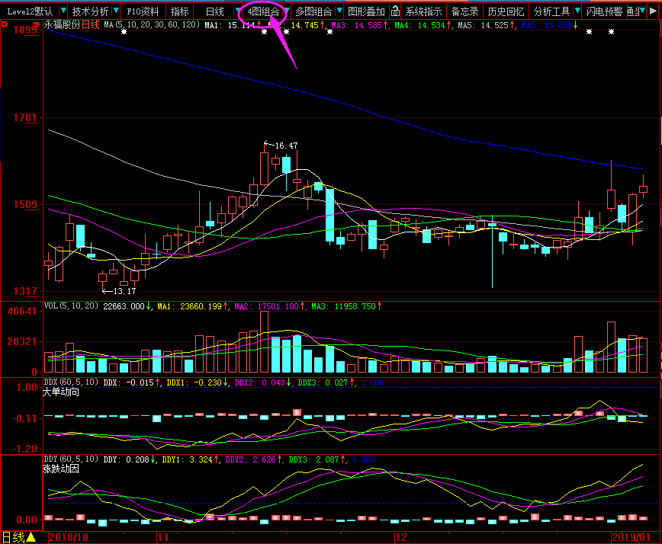Click the right arrow at toolbar end
662x544 pixels.
654,11
